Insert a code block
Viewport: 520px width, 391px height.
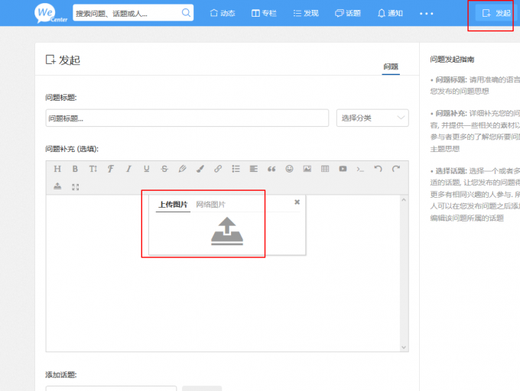coord(360,170)
